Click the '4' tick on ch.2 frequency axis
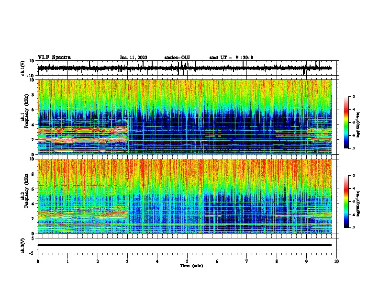379x293 pixels. 33,204
